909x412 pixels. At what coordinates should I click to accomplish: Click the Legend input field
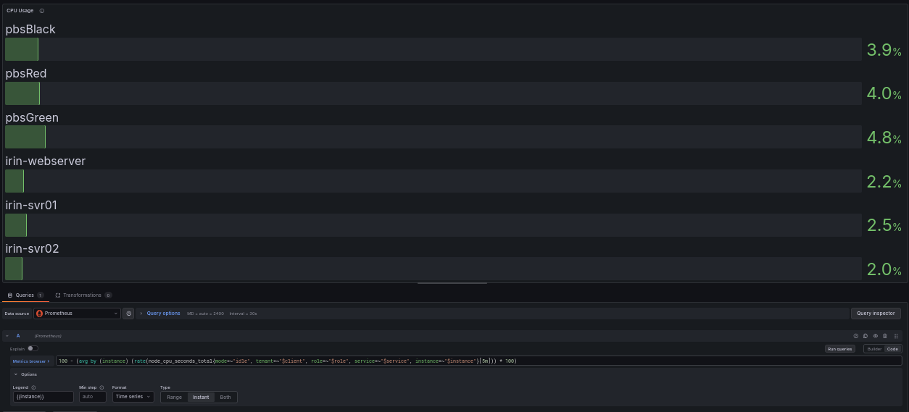(43, 397)
